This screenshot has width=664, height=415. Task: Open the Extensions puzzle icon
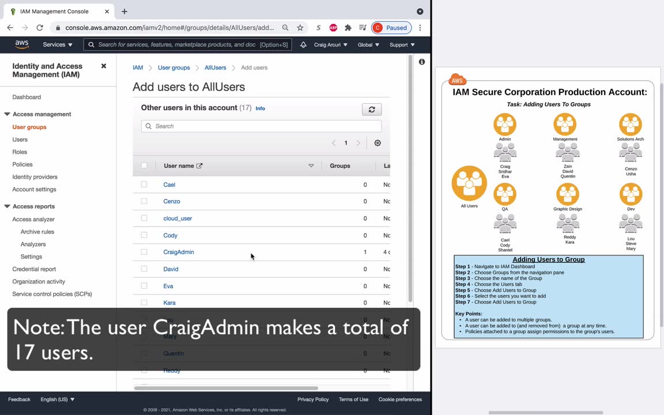pos(348,28)
